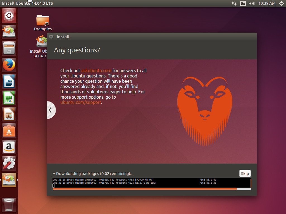Open the Ubuntu Dash search launcher

[x=9, y=16]
